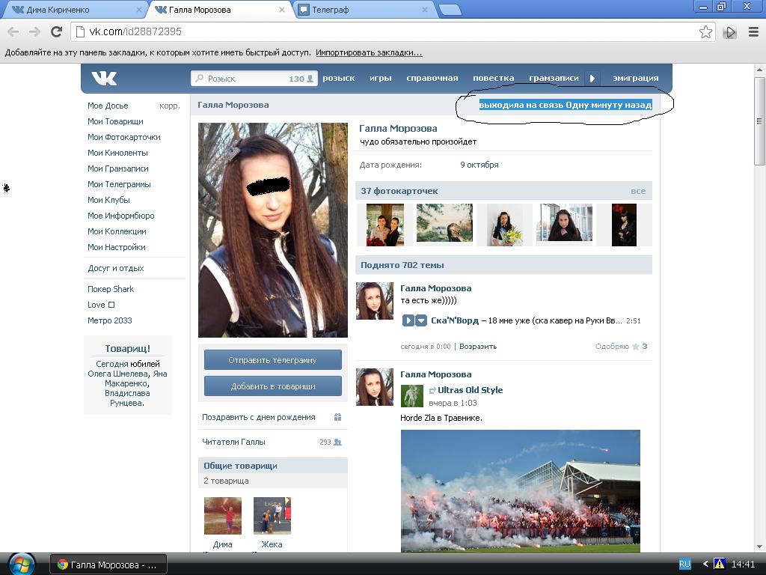This screenshot has width=766, height=575.
Task: Open stadium flares photo in post
Action: click(521, 491)
